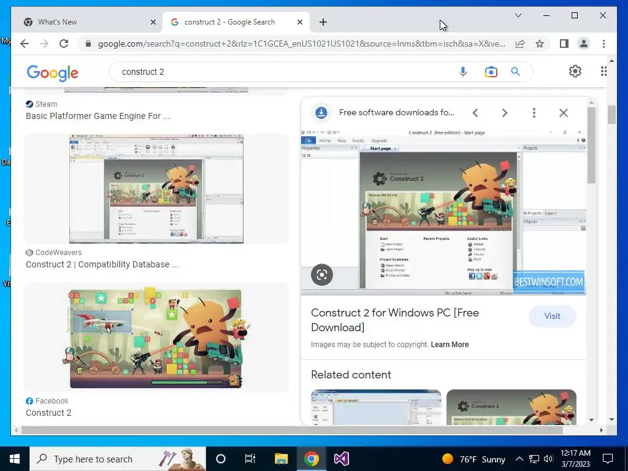Share this page from address bar

(520, 44)
